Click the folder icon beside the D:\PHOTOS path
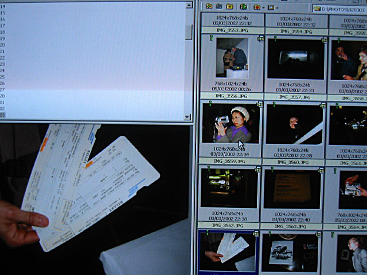This screenshot has width=367, height=275. pos(317,9)
